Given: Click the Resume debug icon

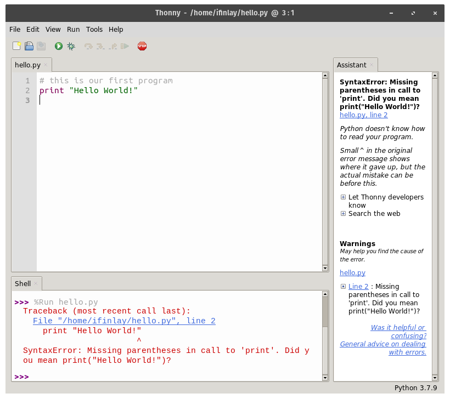Looking at the screenshot, I should (x=125, y=46).
